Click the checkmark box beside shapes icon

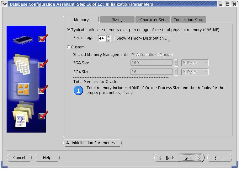coord(42,90)
